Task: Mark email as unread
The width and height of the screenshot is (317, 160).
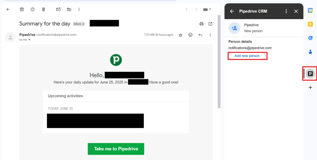Action: 58,9
